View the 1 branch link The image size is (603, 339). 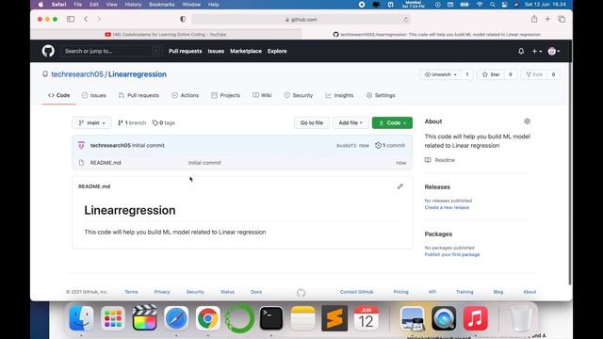coord(132,122)
